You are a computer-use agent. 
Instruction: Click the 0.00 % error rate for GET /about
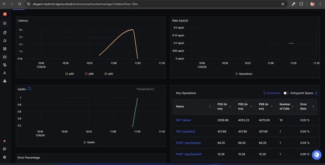[305, 120]
